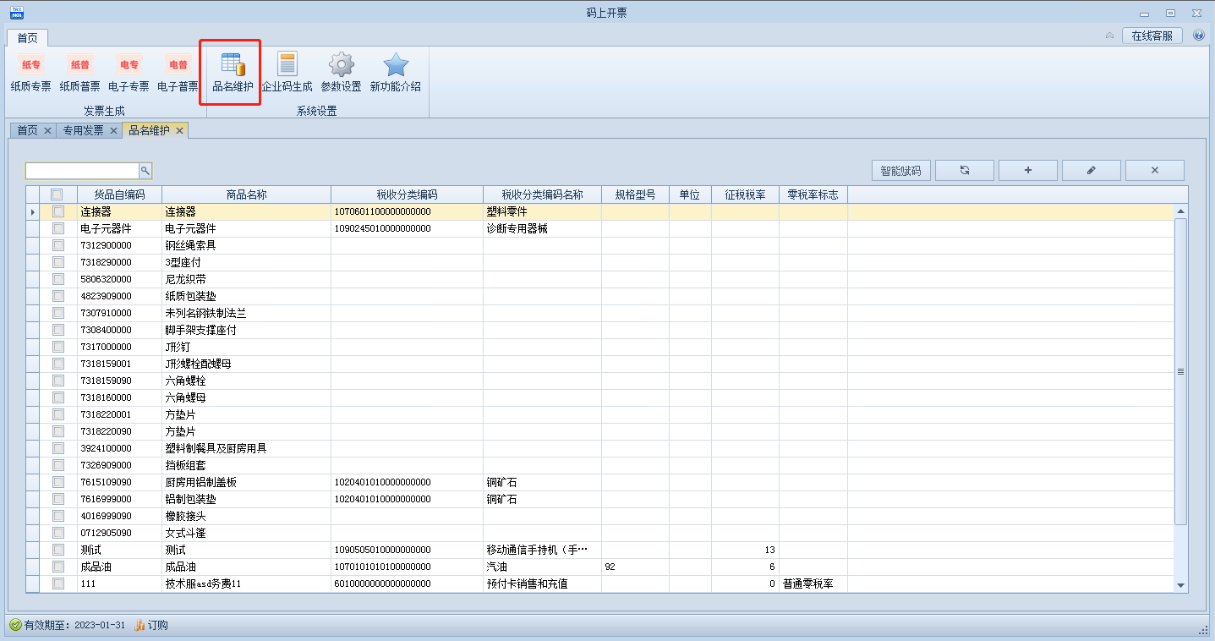Viewport: 1215px width, 641px height.
Task: Click the search magnifier icon
Action: coord(145,171)
